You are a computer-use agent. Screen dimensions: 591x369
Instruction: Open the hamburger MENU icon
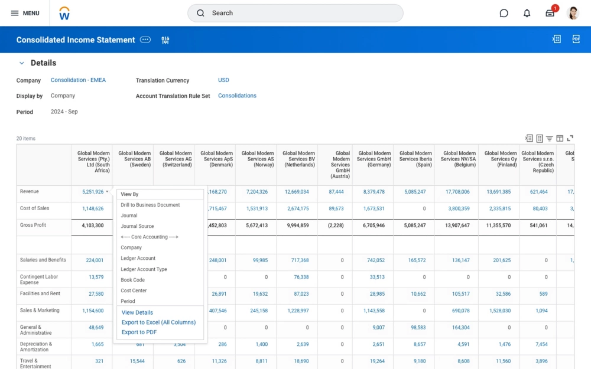pos(15,13)
